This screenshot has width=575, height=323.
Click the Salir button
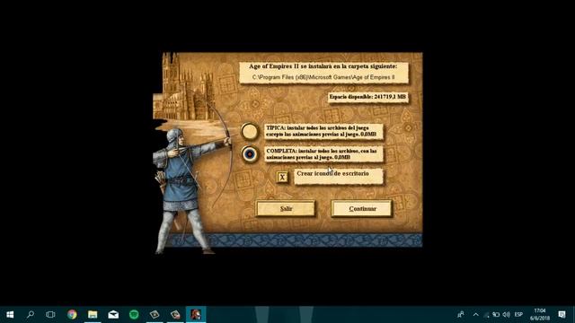(x=286, y=208)
